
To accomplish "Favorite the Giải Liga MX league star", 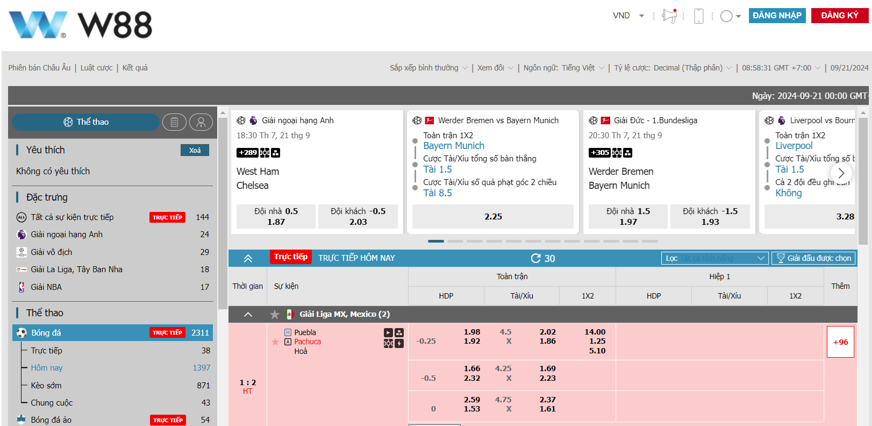I will coord(275,314).
